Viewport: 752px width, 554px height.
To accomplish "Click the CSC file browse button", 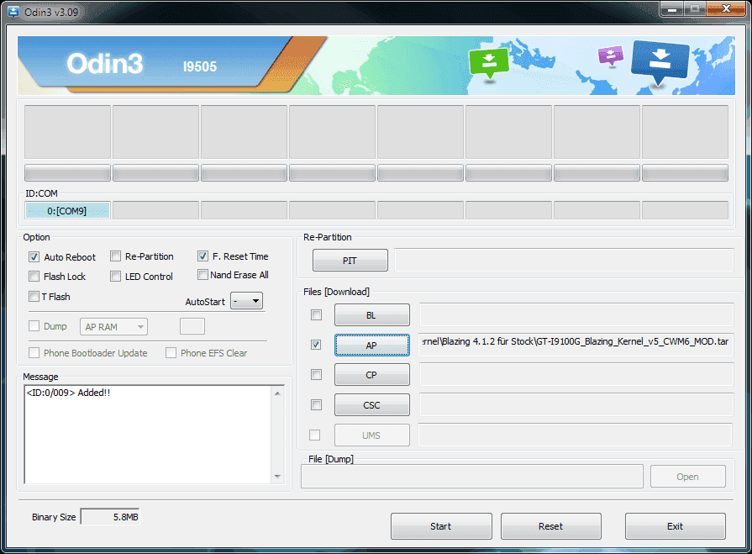I will [x=371, y=405].
